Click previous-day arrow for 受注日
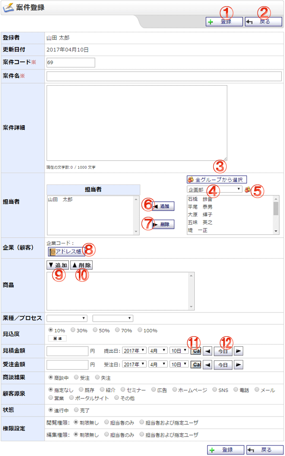Image resolution: width=285 pixels, height=456 pixels. click(x=208, y=365)
